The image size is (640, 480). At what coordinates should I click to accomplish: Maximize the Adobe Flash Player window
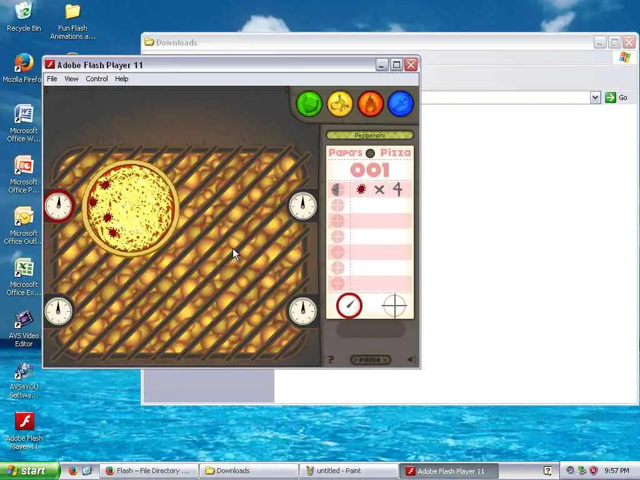pyautogui.click(x=396, y=65)
